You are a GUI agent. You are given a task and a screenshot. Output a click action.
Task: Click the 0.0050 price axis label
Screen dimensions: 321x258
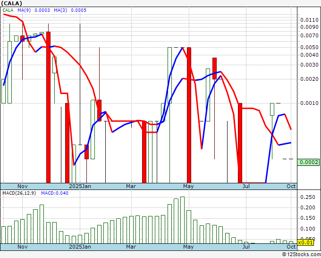click(x=309, y=47)
